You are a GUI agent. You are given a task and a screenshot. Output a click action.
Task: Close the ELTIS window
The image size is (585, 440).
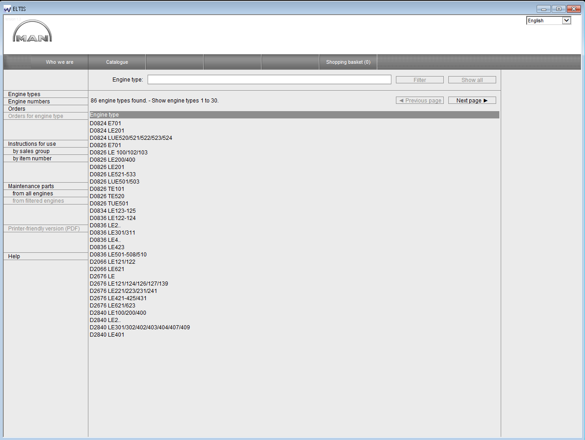tap(574, 9)
